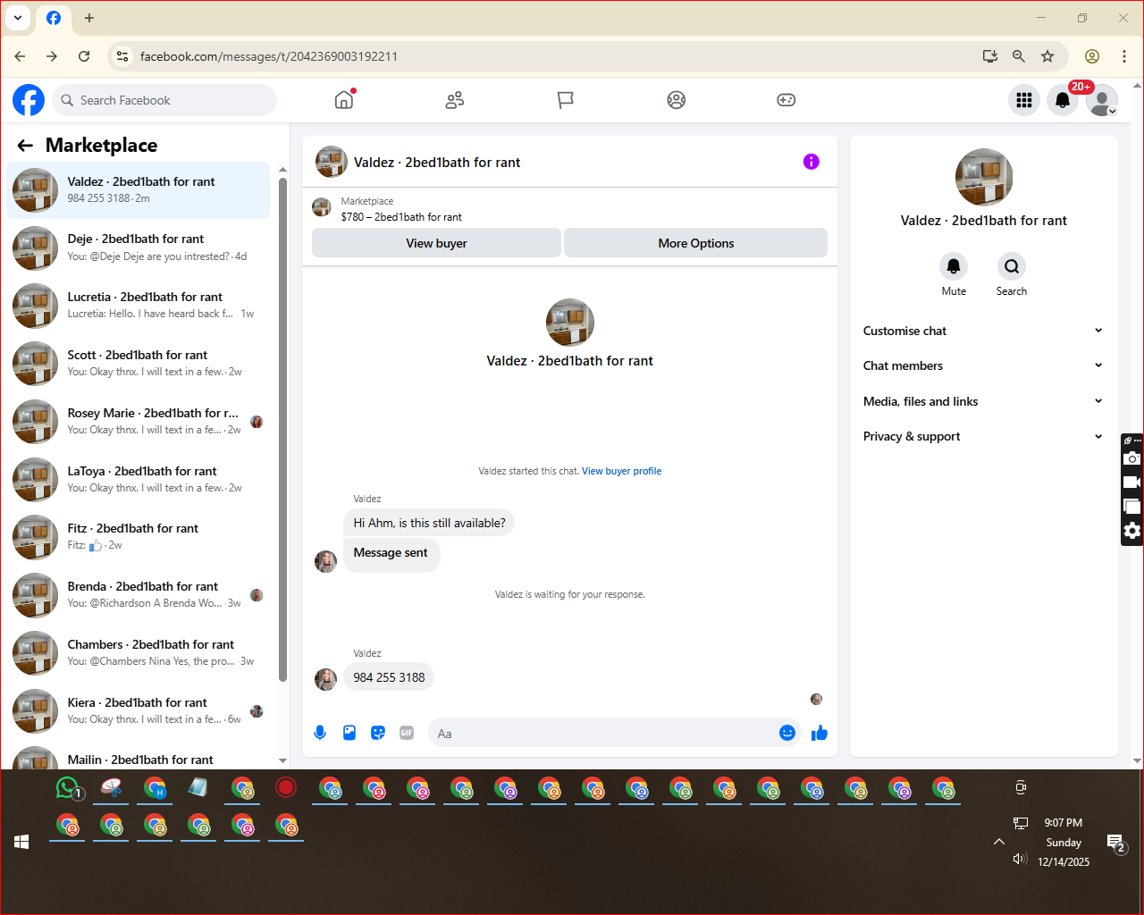
Task: Mute conversation bell icon
Action: pyautogui.click(x=954, y=266)
